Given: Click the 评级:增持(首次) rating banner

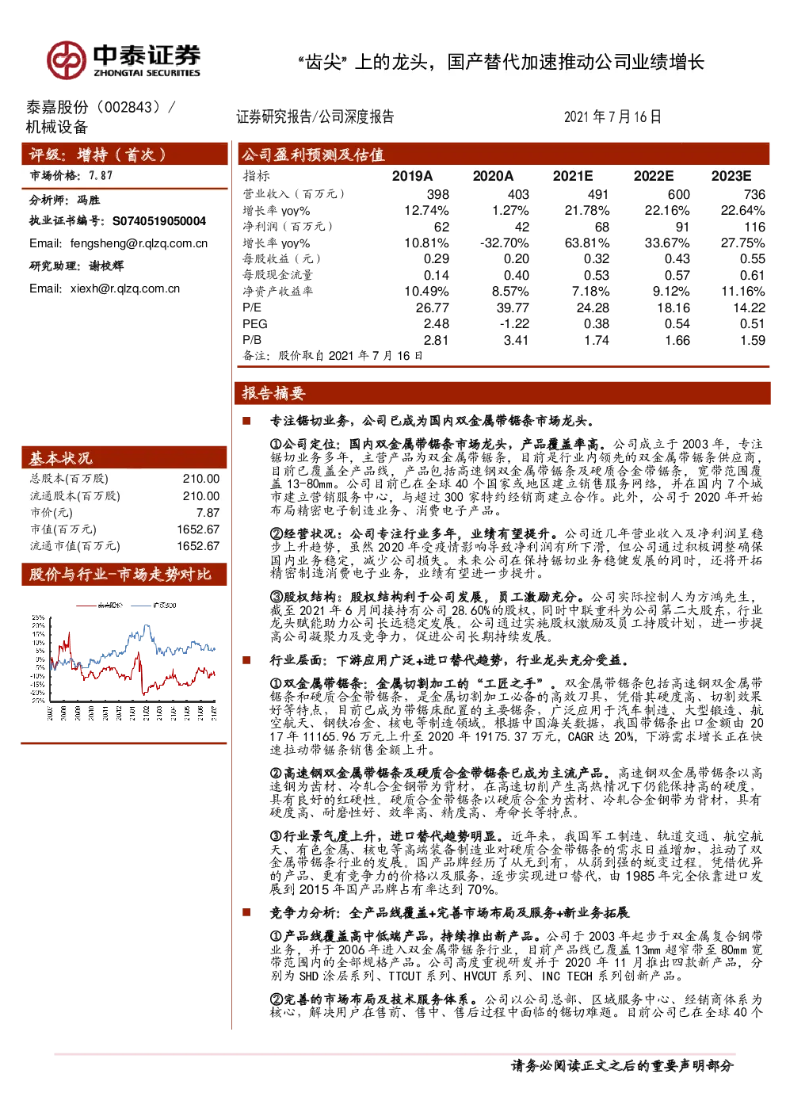Looking at the screenshot, I should 124,155.
